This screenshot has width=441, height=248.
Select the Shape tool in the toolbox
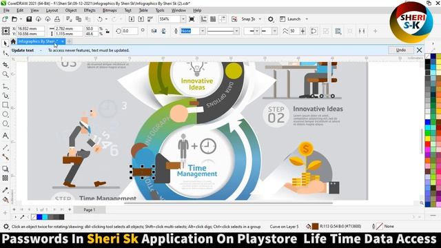click(5, 53)
